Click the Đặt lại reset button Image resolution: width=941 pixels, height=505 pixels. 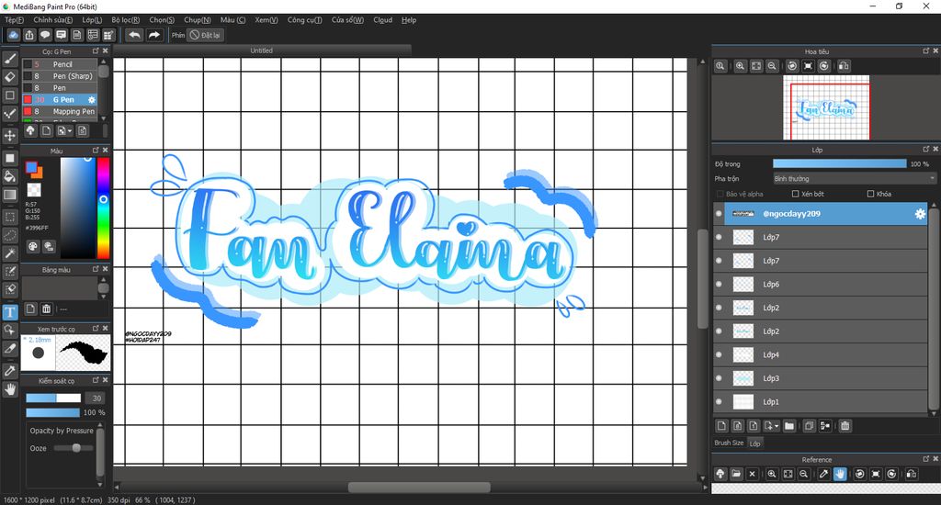(205, 35)
